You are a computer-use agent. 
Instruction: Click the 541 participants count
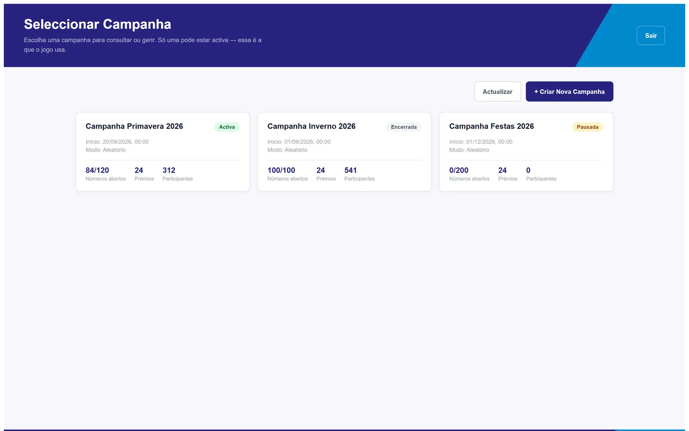pyautogui.click(x=351, y=170)
